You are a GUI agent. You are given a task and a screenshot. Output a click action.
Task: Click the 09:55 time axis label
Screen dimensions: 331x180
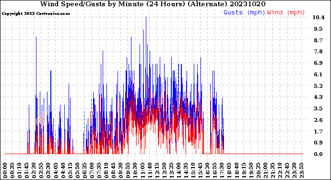128,170
